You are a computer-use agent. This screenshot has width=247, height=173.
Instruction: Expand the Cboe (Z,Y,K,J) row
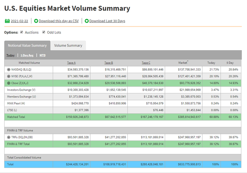click(9, 83)
